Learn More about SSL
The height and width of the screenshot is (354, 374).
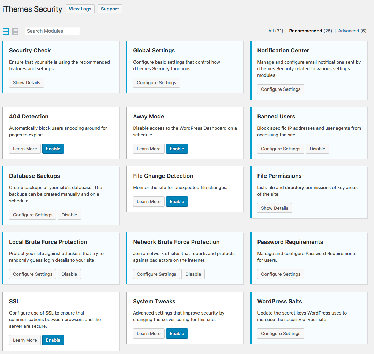pyautogui.click(x=25, y=340)
